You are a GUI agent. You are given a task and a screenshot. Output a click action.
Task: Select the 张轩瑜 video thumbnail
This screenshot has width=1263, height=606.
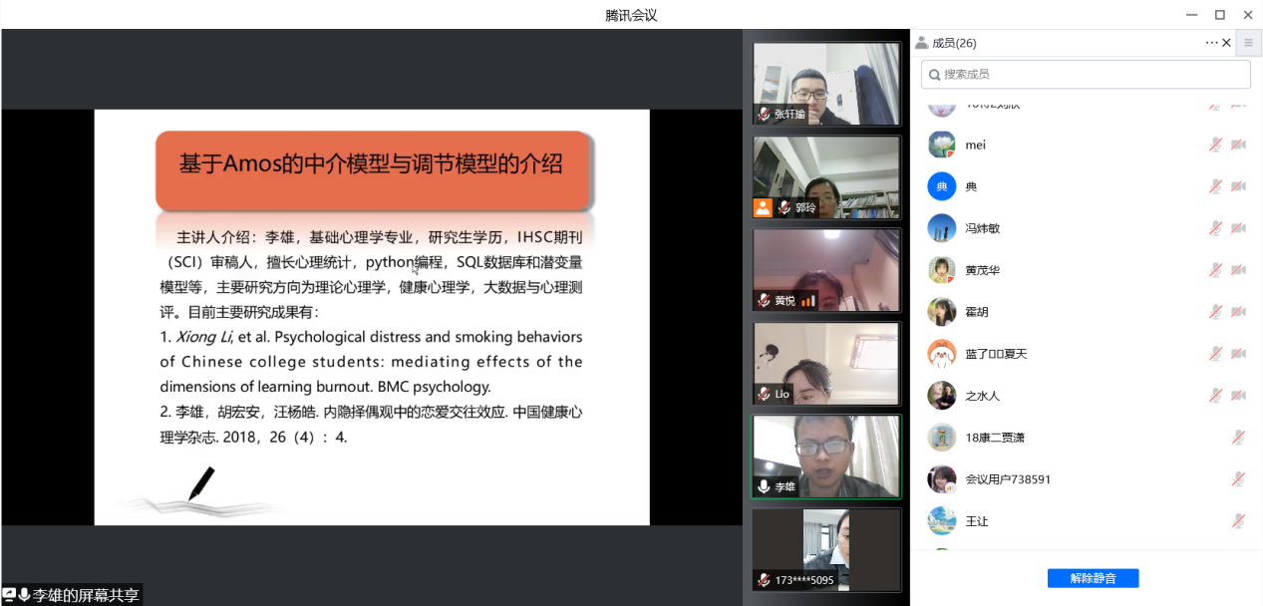[826, 84]
